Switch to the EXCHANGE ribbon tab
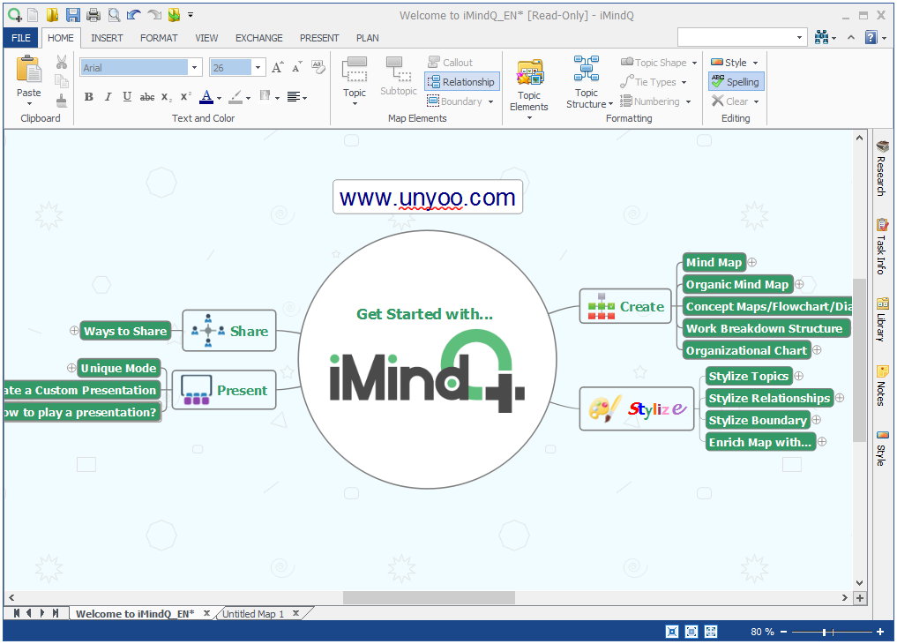Image resolution: width=897 pixels, height=644 pixels. (x=259, y=38)
